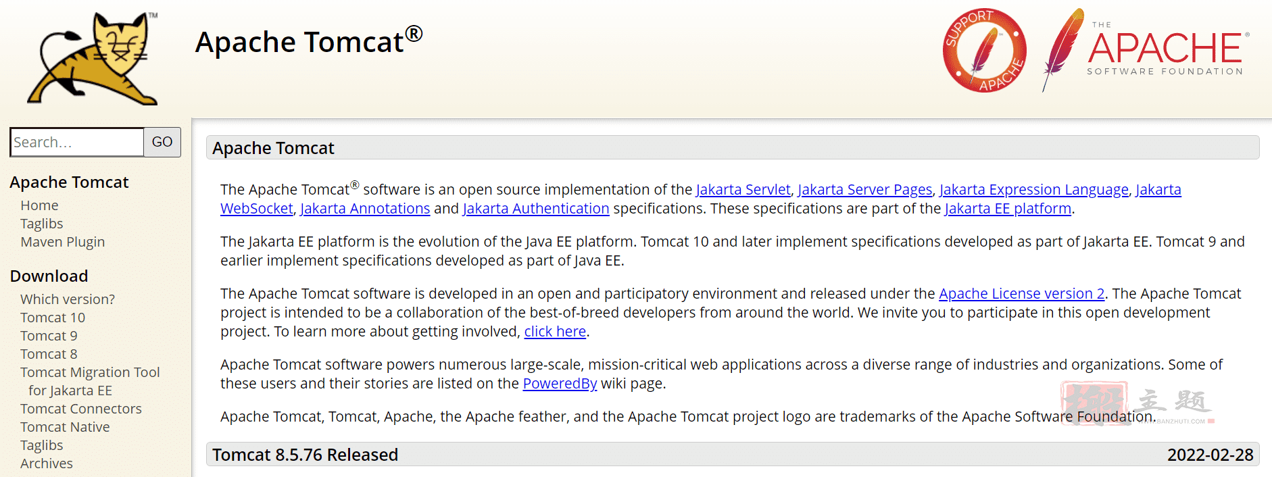Follow the Jakarta WebSocket link
This screenshot has height=477, width=1272.
click(x=257, y=209)
